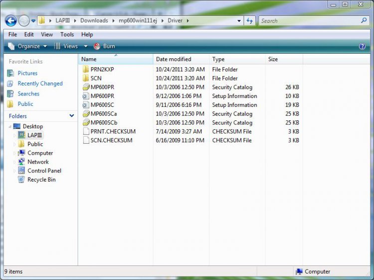Open Searches favorite link
The height and width of the screenshot is (280, 374).
28,93
